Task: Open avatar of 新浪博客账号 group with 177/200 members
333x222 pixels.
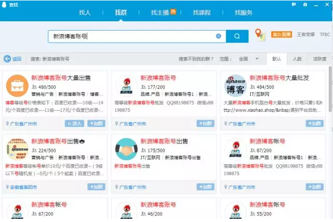Action: pos(126,86)
